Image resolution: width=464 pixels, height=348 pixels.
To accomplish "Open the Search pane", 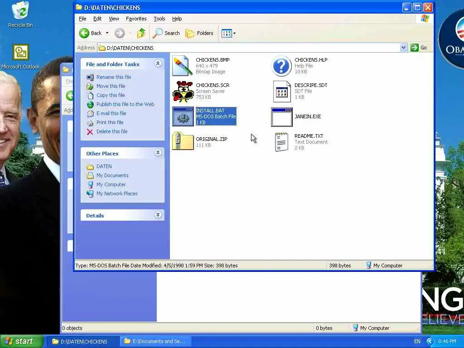I will (166, 33).
